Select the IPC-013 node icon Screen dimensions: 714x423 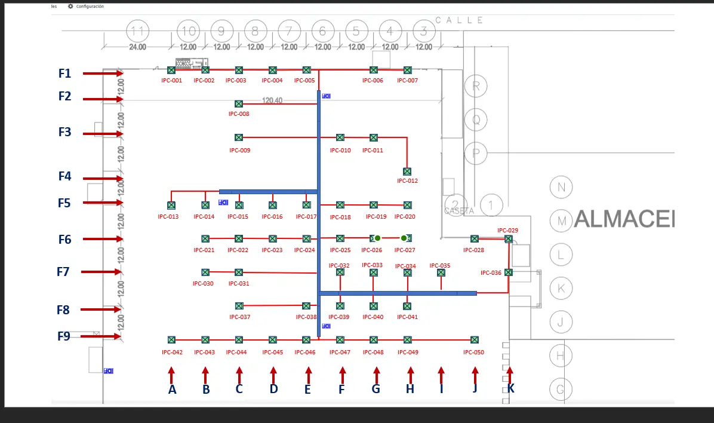[171, 205]
